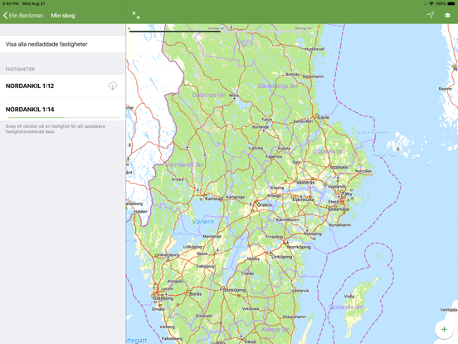
Task: Tap the Göteborg city marker
Action: point(153,296)
